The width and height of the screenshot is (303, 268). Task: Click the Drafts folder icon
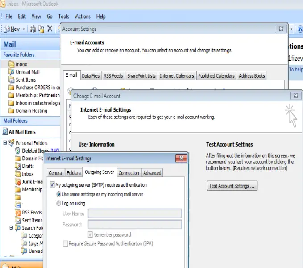(17, 166)
